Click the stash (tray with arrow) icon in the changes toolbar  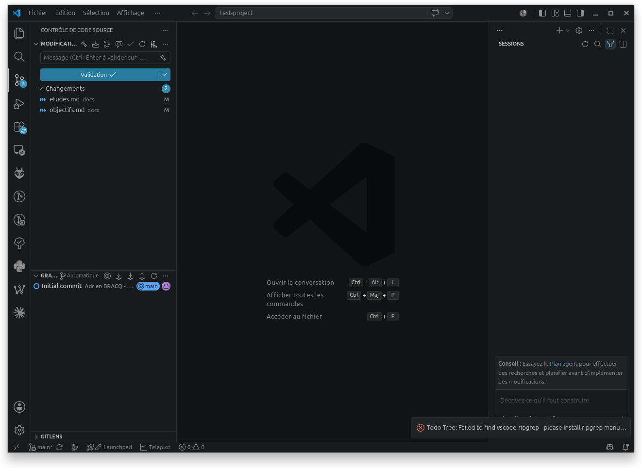click(96, 44)
